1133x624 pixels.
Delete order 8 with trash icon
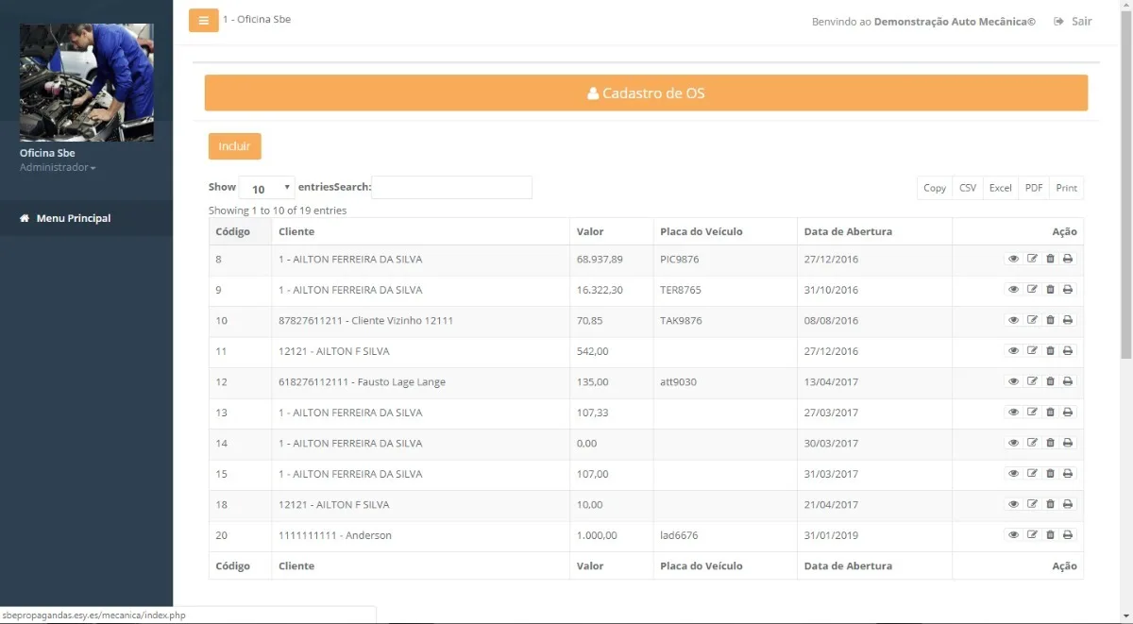click(1050, 259)
